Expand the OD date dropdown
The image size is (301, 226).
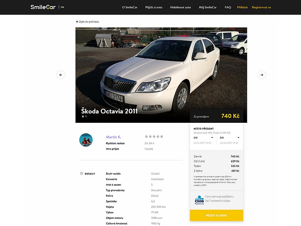[204, 137]
